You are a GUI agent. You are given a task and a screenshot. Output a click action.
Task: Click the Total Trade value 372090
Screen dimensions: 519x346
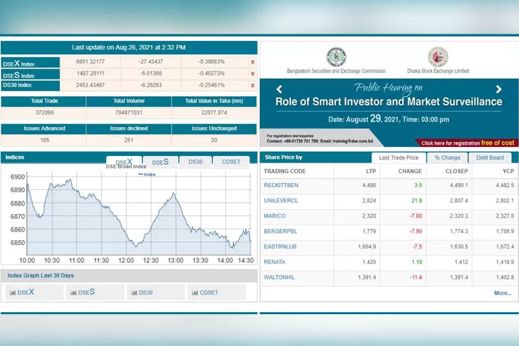click(44, 112)
